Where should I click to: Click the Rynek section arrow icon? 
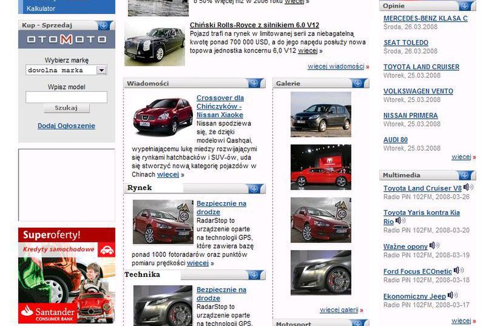[254, 188]
